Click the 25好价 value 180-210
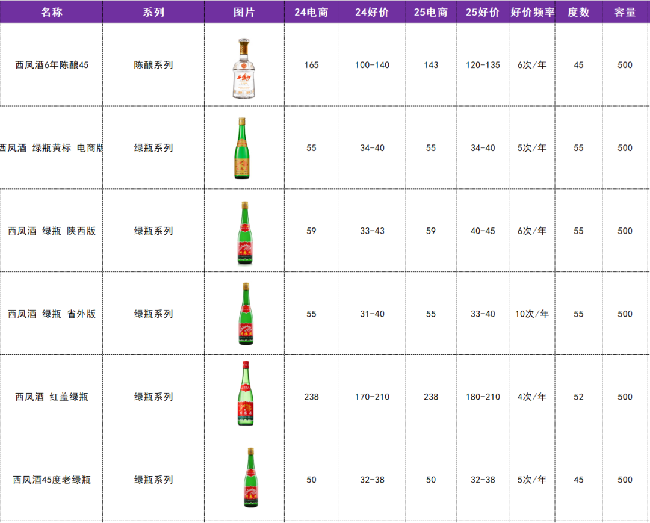Image resolution: width=650 pixels, height=523 pixels. [x=483, y=397]
